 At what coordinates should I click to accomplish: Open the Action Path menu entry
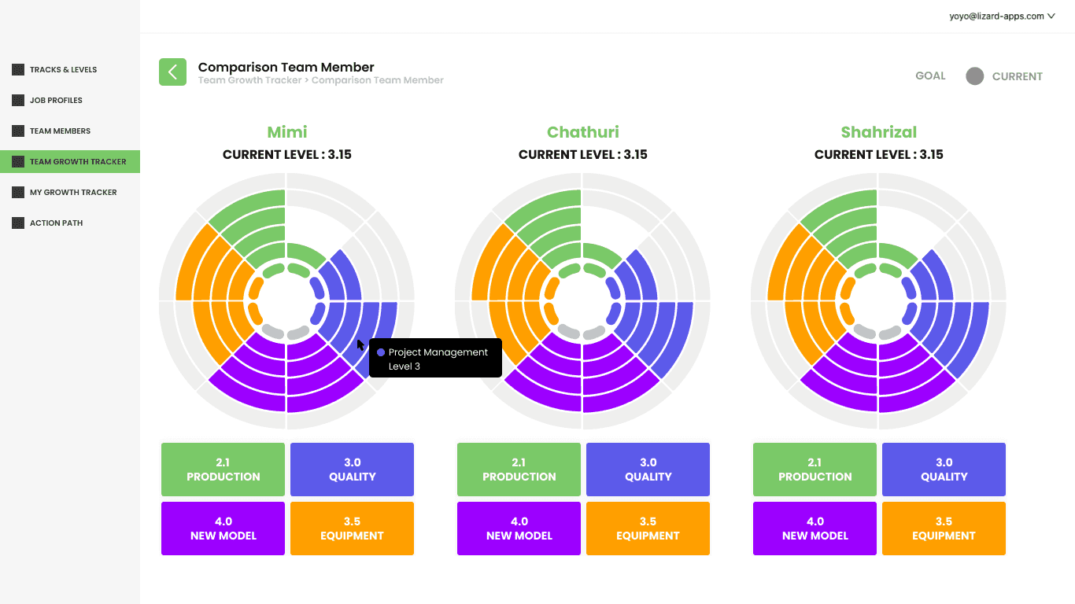click(x=56, y=223)
